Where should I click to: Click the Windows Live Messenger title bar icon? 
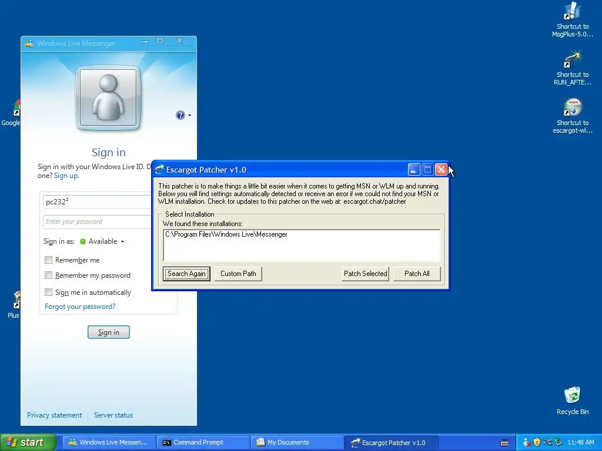click(x=29, y=43)
